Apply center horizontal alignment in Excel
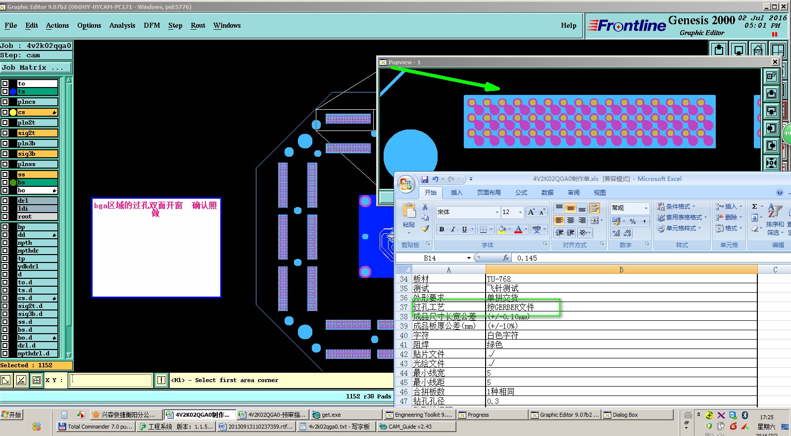This screenshot has width=791, height=436. (571, 220)
